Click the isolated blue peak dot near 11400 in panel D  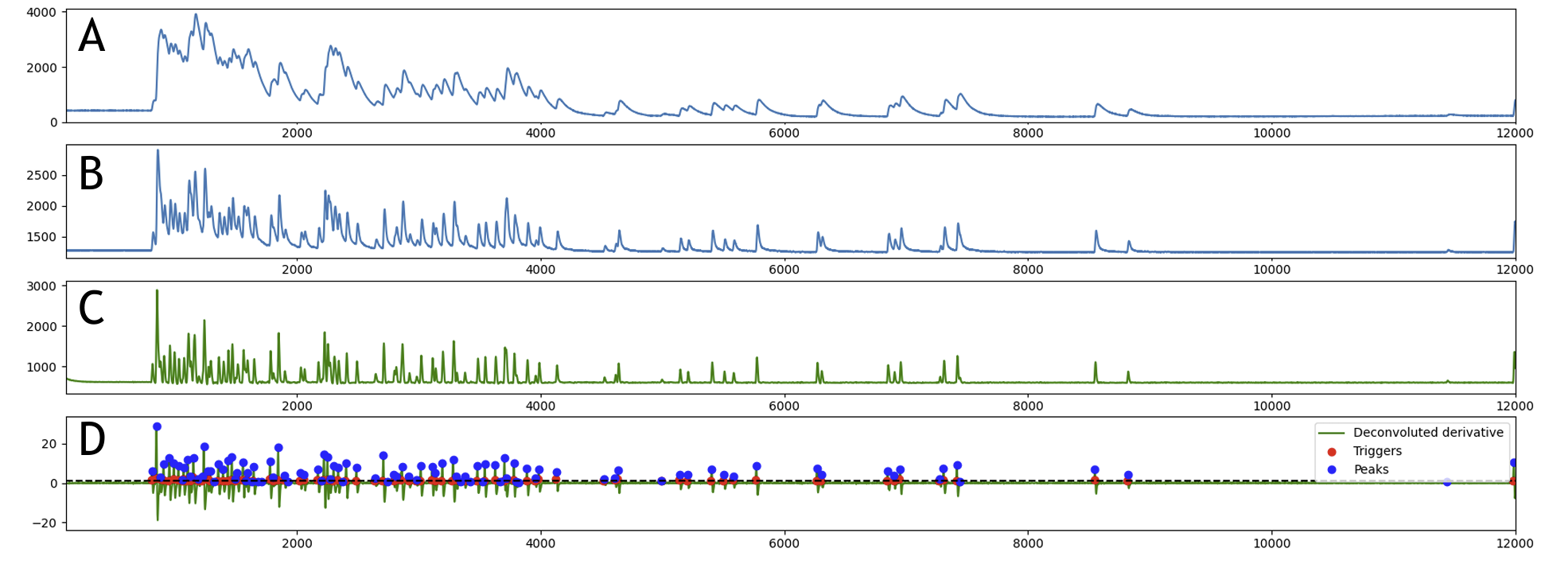click(1446, 482)
